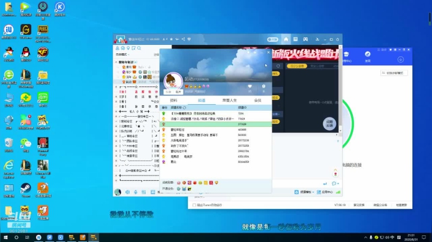Click the microphone icon at YY bottom bar

(x=136, y=192)
